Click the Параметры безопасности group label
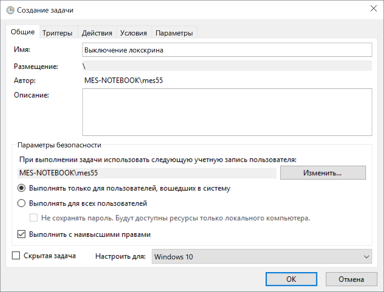The height and width of the screenshot is (292, 384). click(x=59, y=145)
